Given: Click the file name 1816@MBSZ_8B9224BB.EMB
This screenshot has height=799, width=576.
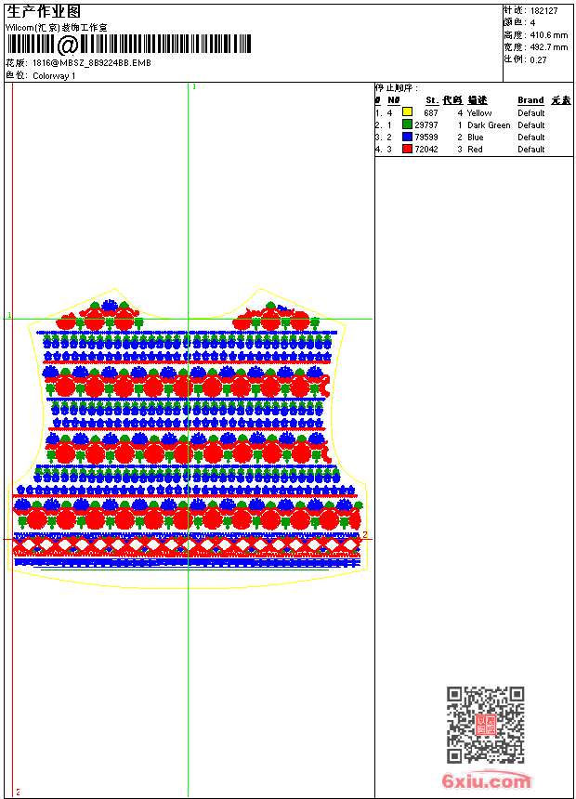Looking at the screenshot, I should (92, 63).
